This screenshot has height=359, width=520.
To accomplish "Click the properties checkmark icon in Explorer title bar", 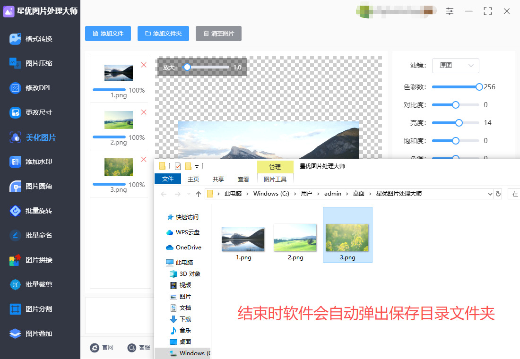I will click(x=178, y=166).
